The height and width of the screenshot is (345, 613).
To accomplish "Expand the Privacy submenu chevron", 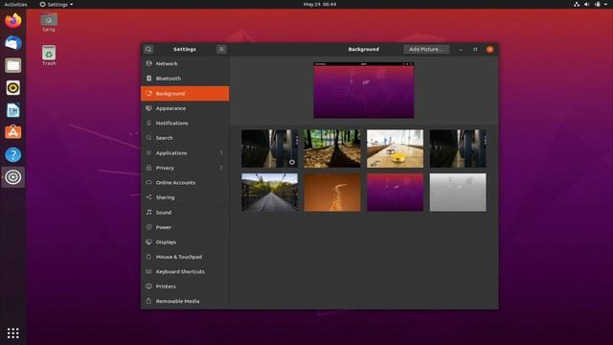I will (221, 168).
